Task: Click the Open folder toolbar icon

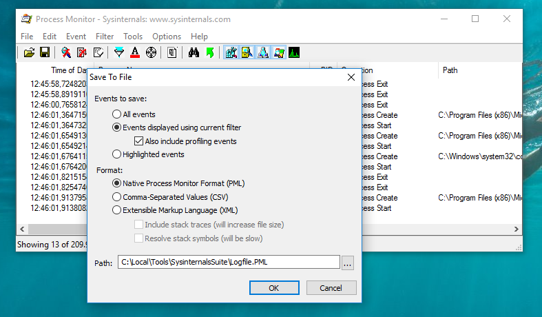Action: click(x=29, y=52)
